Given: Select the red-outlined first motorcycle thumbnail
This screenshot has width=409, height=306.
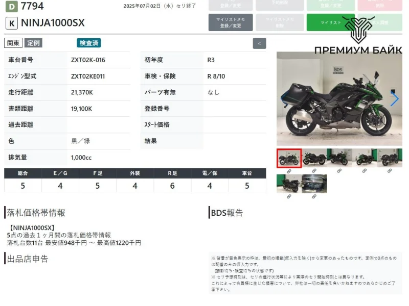Looking at the screenshot, I should point(289,158).
